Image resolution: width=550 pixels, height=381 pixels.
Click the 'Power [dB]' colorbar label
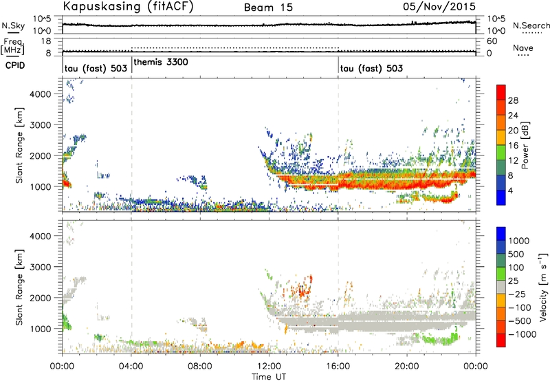[x=525, y=145]
